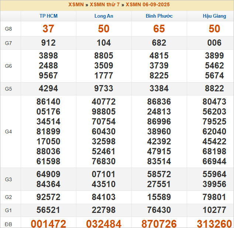Select the TP HCM province header
234x228 pixels.
pyautogui.click(x=48, y=16)
